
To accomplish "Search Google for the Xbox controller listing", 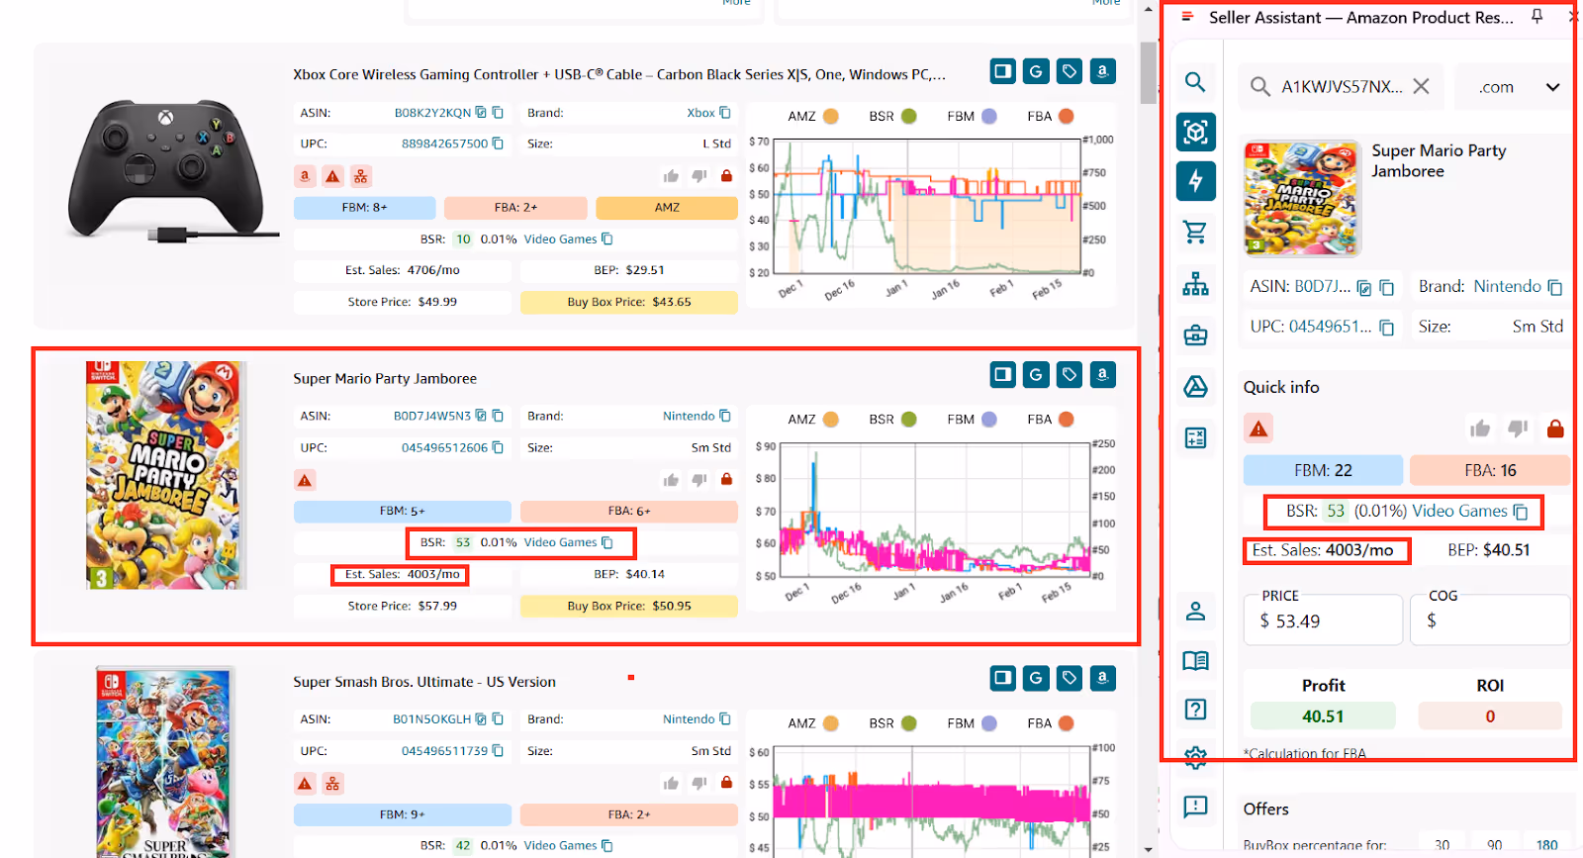I will pyautogui.click(x=1036, y=71).
